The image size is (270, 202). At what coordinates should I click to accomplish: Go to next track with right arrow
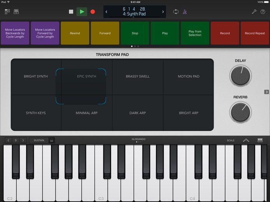click(x=163, y=12)
